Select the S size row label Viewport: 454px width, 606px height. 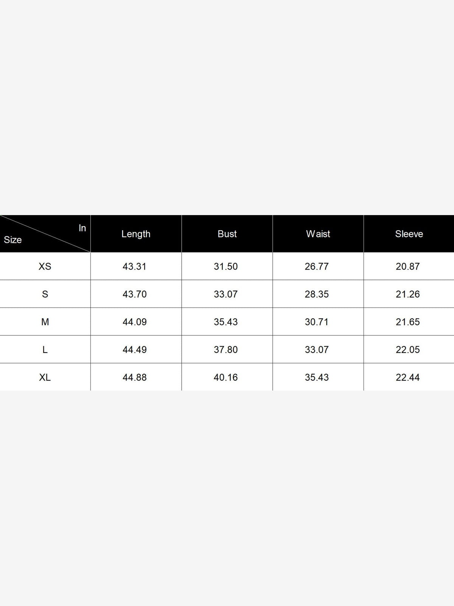[x=45, y=294]
